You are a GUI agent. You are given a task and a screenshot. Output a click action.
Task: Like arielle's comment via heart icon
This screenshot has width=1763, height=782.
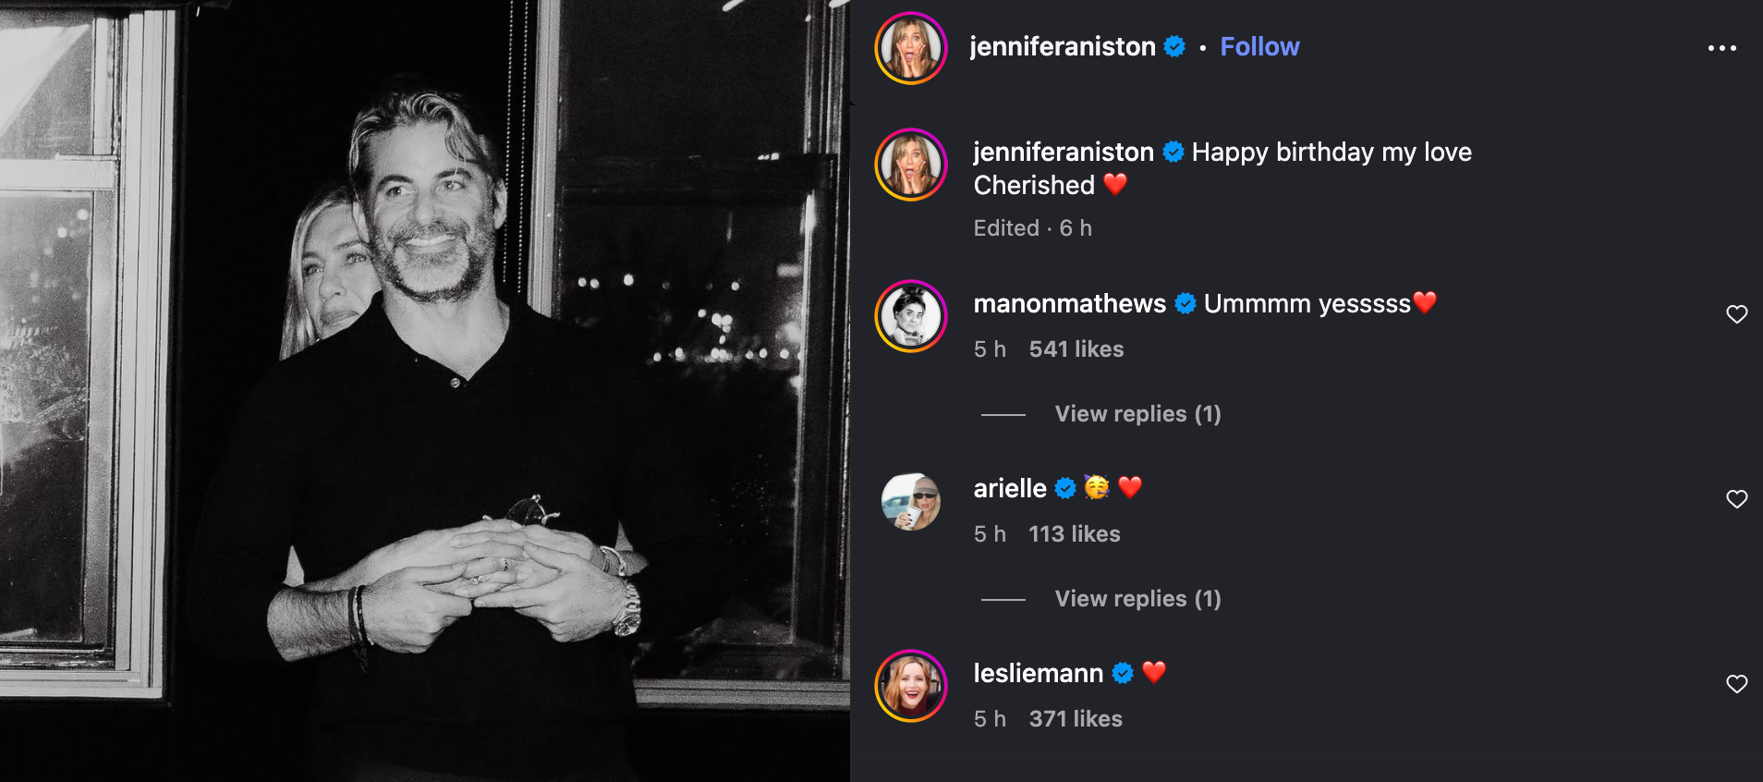[1738, 499]
